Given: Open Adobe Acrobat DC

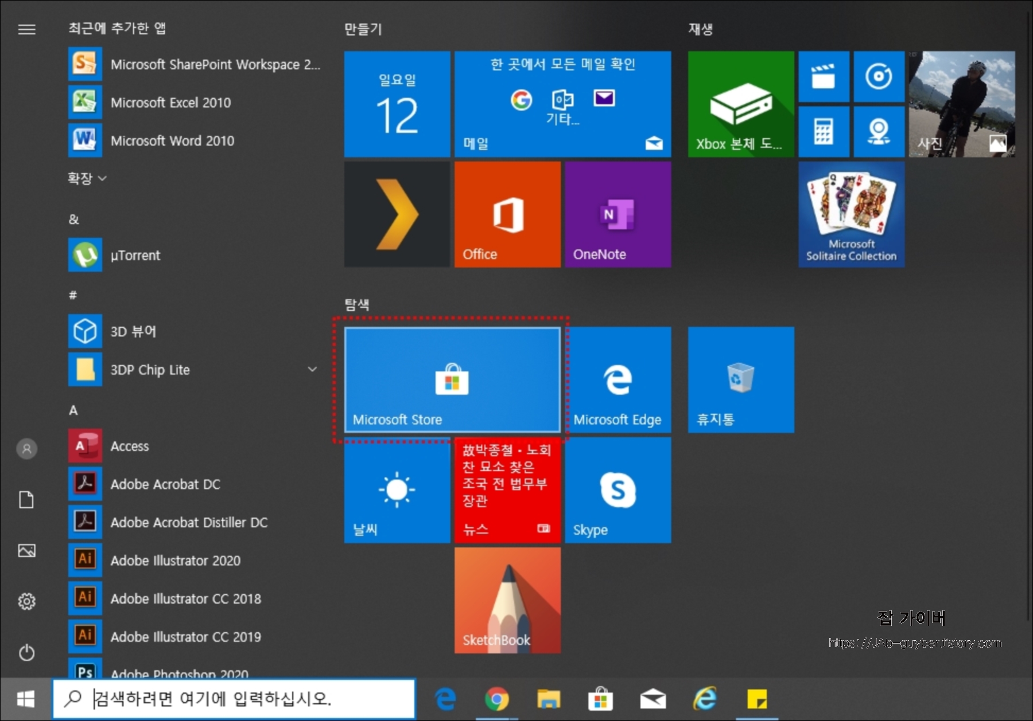Looking at the screenshot, I should (x=194, y=484).
